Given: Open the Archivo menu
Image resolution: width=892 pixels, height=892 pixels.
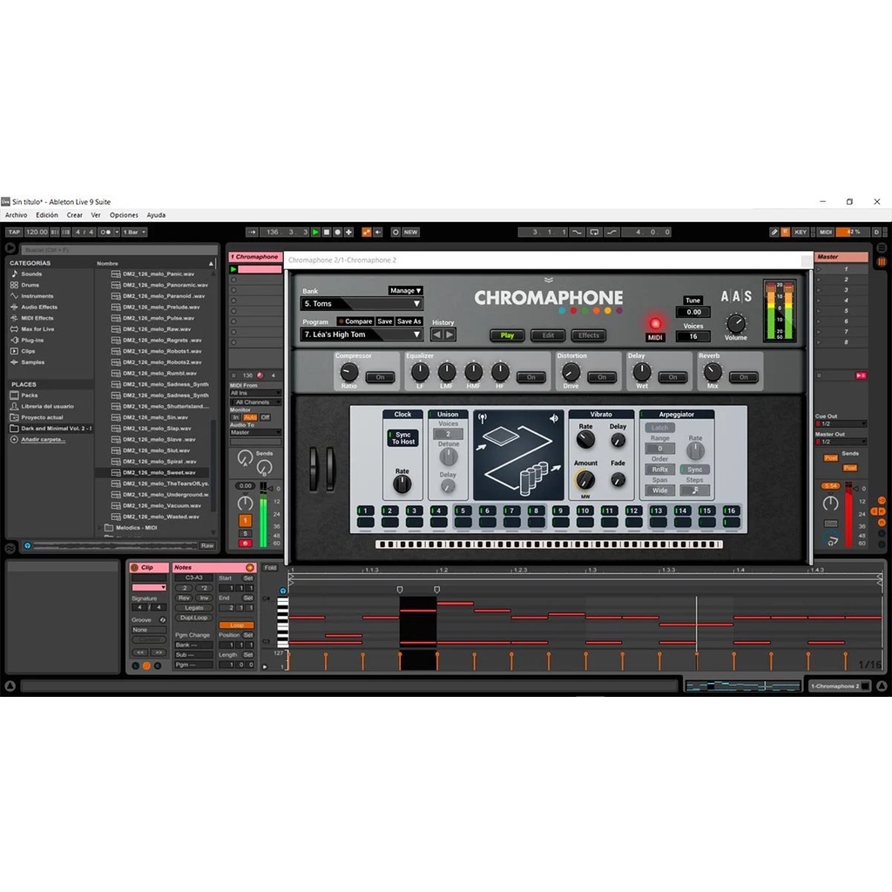Looking at the screenshot, I should (16, 215).
